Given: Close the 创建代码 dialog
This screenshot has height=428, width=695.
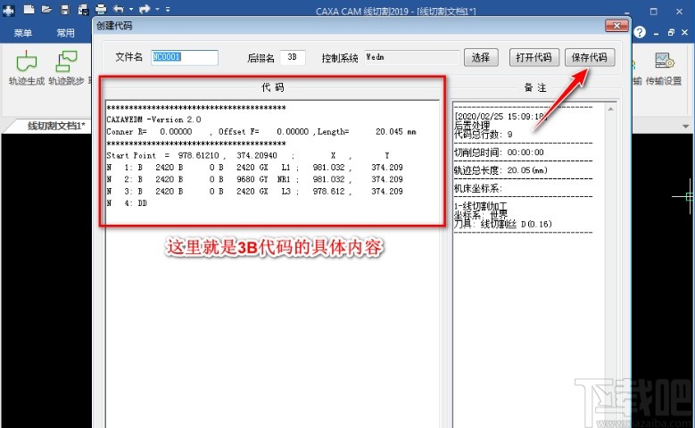Looking at the screenshot, I should coord(616,26).
